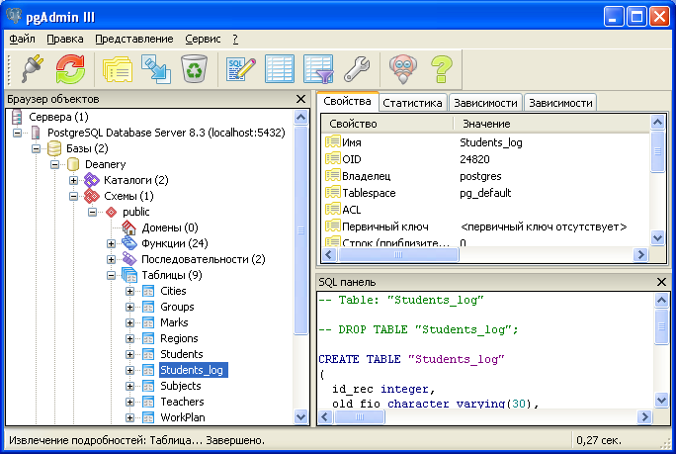
Task: Click the Базы databases cylinder icon
Action: [x=54, y=148]
